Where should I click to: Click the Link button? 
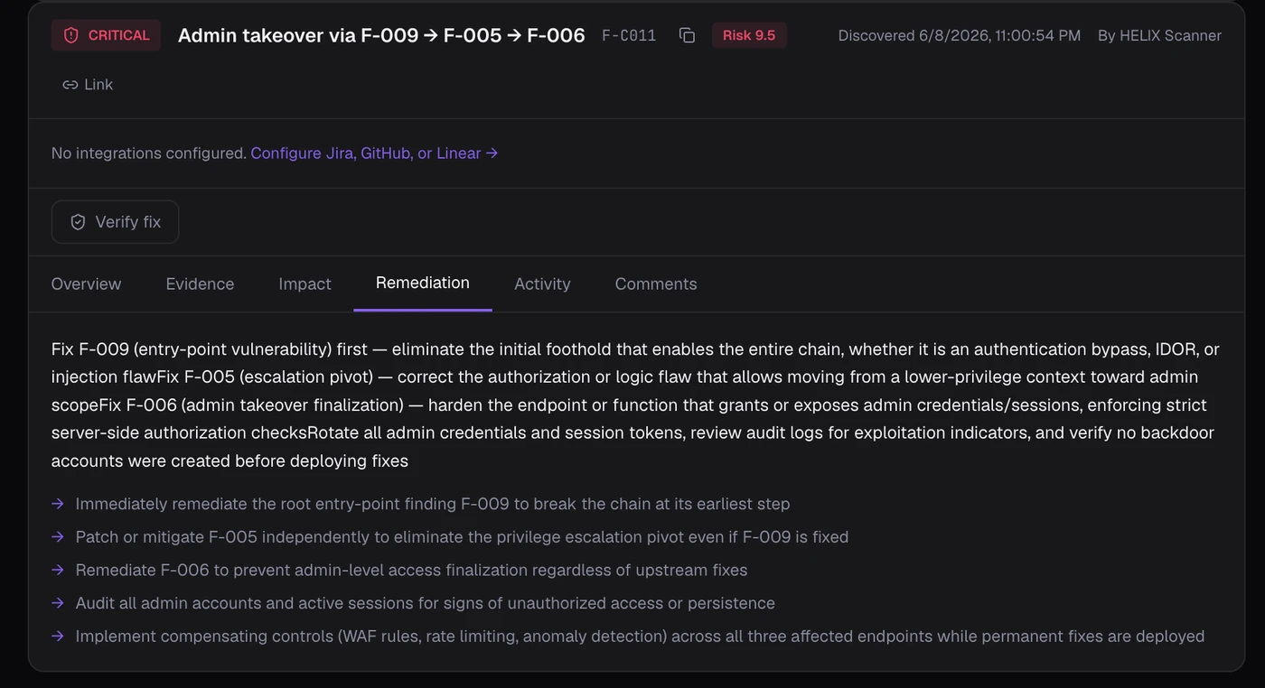[88, 85]
